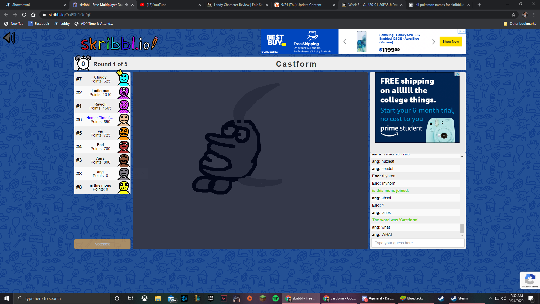Select Ludicrous's purple avatar
Viewport: 540px width, 304px height.
click(123, 93)
